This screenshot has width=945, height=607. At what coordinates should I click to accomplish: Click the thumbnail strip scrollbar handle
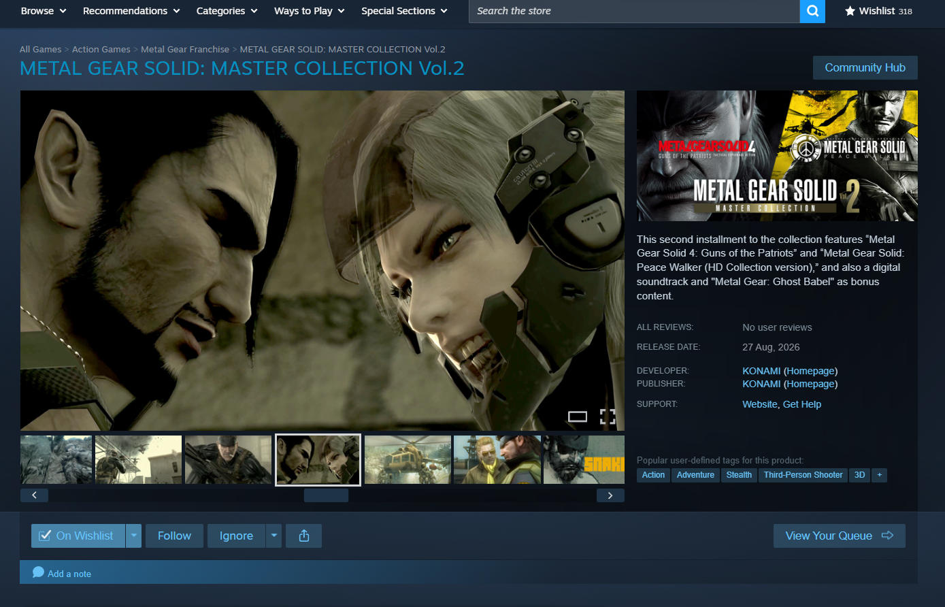click(326, 495)
